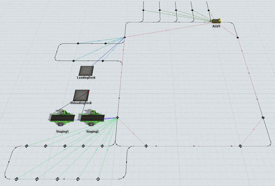Select the control point at bottom-right path junction
The image size is (275, 186).
coord(240,146)
